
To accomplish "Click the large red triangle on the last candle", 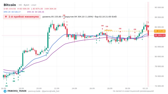I will (x=148, y=27).
